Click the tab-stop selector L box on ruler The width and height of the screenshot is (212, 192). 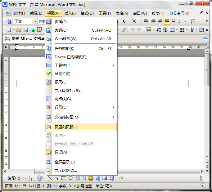pyautogui.click(x=6, y=47)
